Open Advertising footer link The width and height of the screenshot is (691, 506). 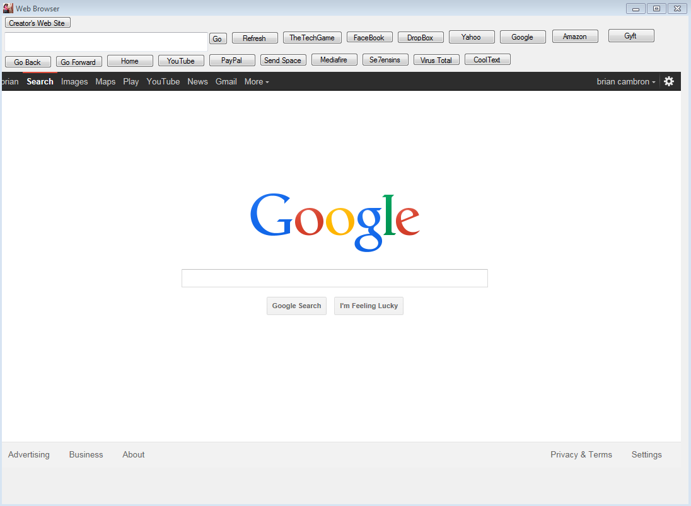[28, 454]
